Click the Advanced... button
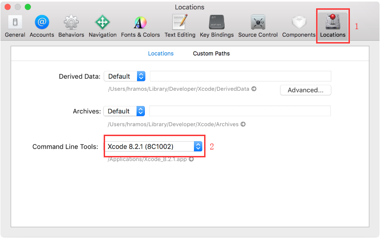Viewport: 386px width, 243px height. point(305,90)
